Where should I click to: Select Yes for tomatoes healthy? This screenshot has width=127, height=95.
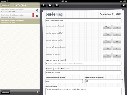(107, 27)
